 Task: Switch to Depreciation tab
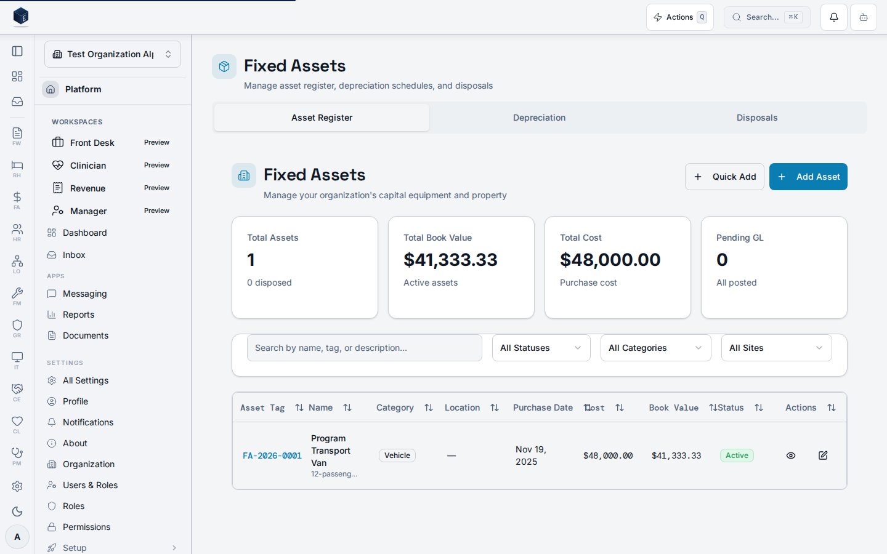539,118
